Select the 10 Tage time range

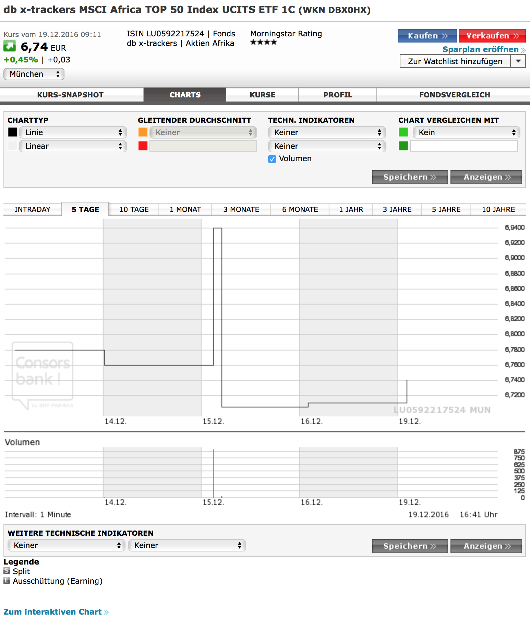pyautogui.click(x=134, y=210)
